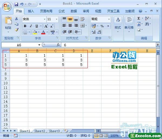Switch to Normal view in status bar
162x139 pixels.
coord(96,135)
